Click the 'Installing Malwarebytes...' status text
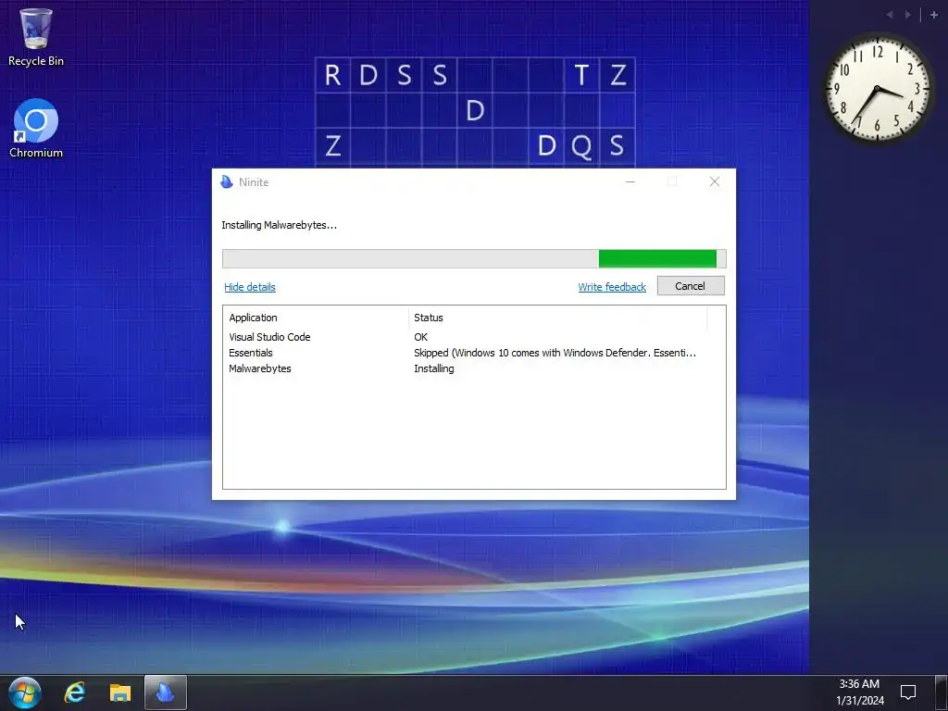 [x=280, y=225]
